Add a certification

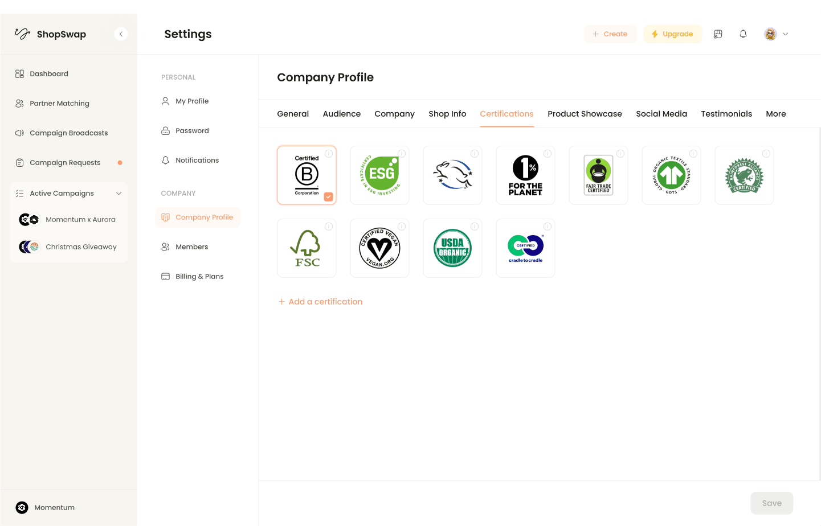tap(320, 301)
